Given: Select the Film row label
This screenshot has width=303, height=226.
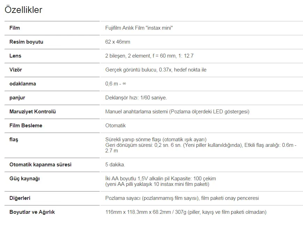Looking at the screenshot, I should pos(15,28).
